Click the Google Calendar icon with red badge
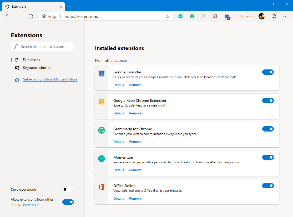Viewport: 293px width, 217px height. coord(227,16)
